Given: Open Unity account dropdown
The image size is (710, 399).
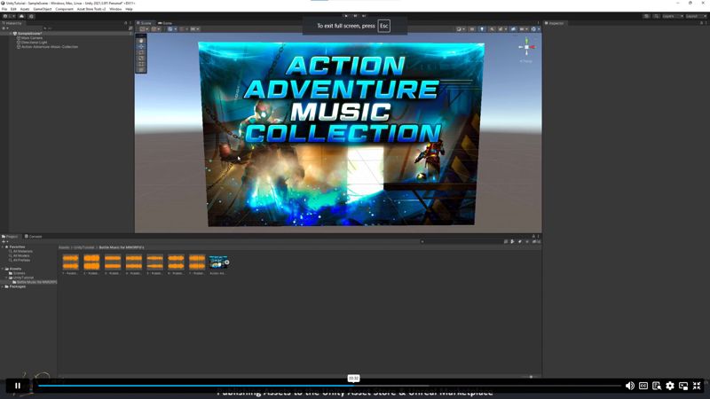Looking at the screenshot, I should [9, 16].
